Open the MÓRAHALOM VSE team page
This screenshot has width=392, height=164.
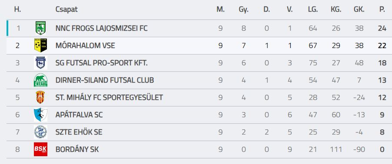[x=85, y=45]
